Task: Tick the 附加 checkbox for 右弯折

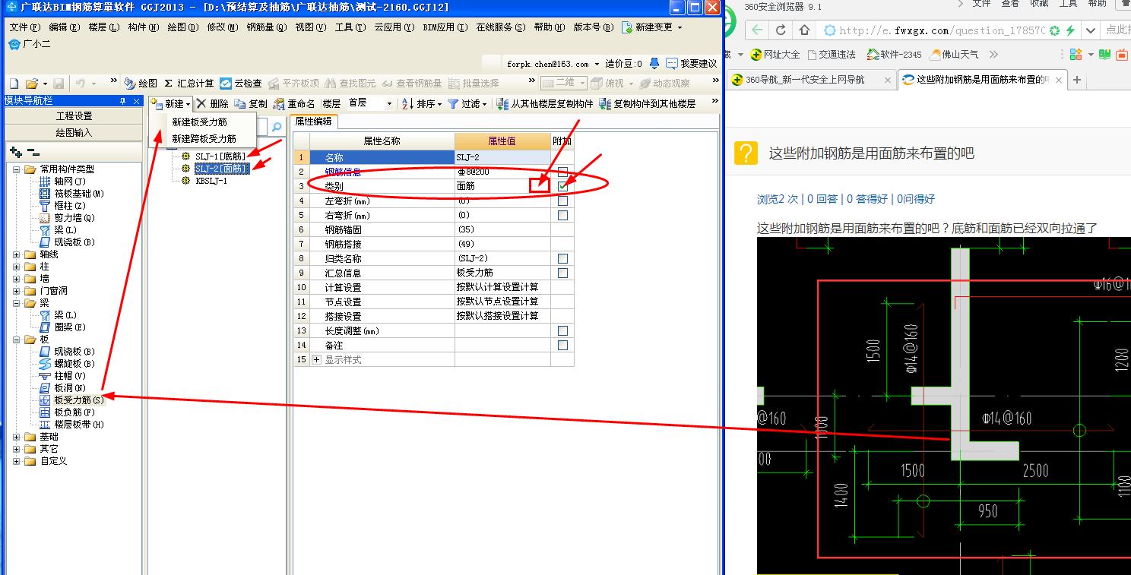Action: pyautogui.click(x=562, y=215)
